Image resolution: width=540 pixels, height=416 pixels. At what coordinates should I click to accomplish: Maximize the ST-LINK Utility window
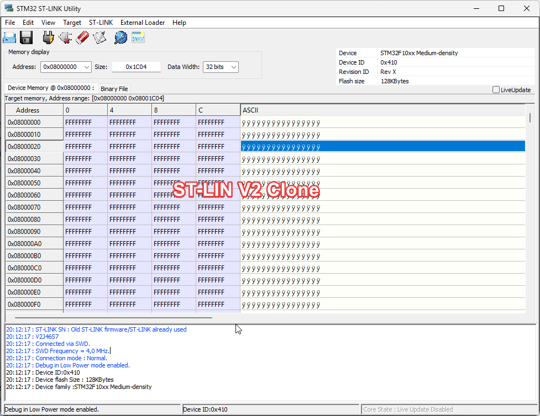(501, 8)
